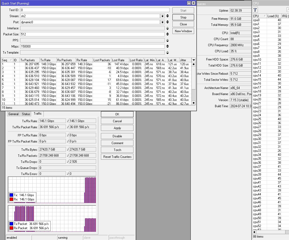The height and width of the screenshot is (240, 289).
Task: Open a New Window from Quick Start
Action: pos(183,31)
